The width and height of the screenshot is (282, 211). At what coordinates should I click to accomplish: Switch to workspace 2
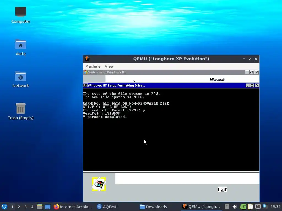coord(19,207)
